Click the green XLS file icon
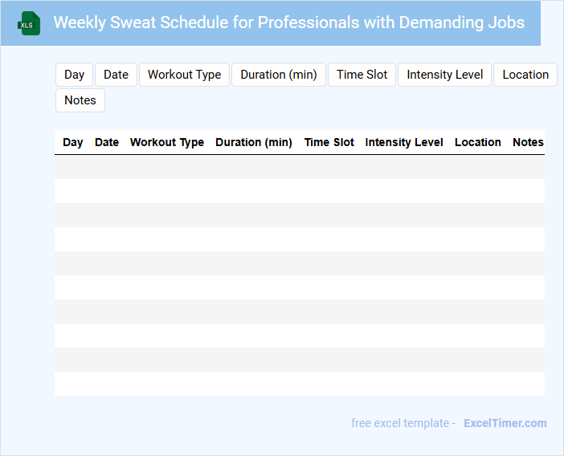This screenshot has height=456, width=564. (x=29, y=23)
